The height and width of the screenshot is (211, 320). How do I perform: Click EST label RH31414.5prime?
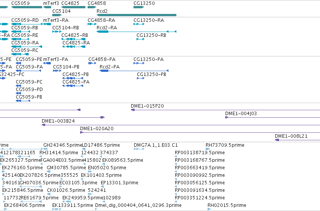tap(59, 153)
